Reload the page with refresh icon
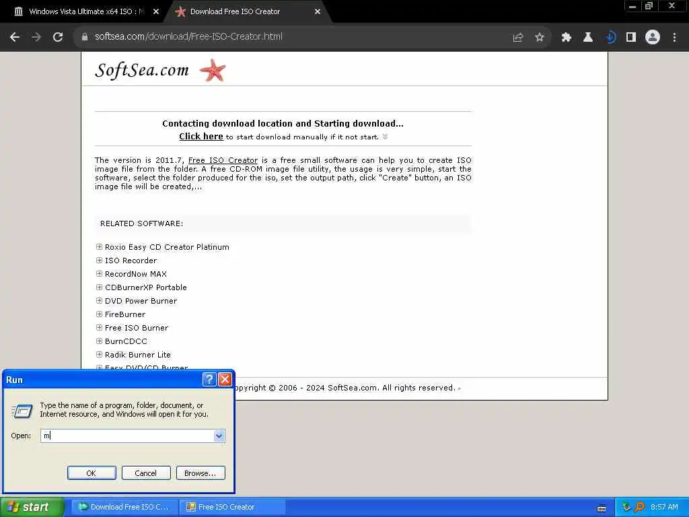The width and height of the screenshot is (689, 517). 58,37
